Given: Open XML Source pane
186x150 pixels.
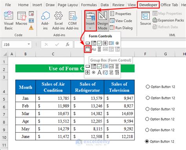Looking at the screenshot, I should click(146, 18).
